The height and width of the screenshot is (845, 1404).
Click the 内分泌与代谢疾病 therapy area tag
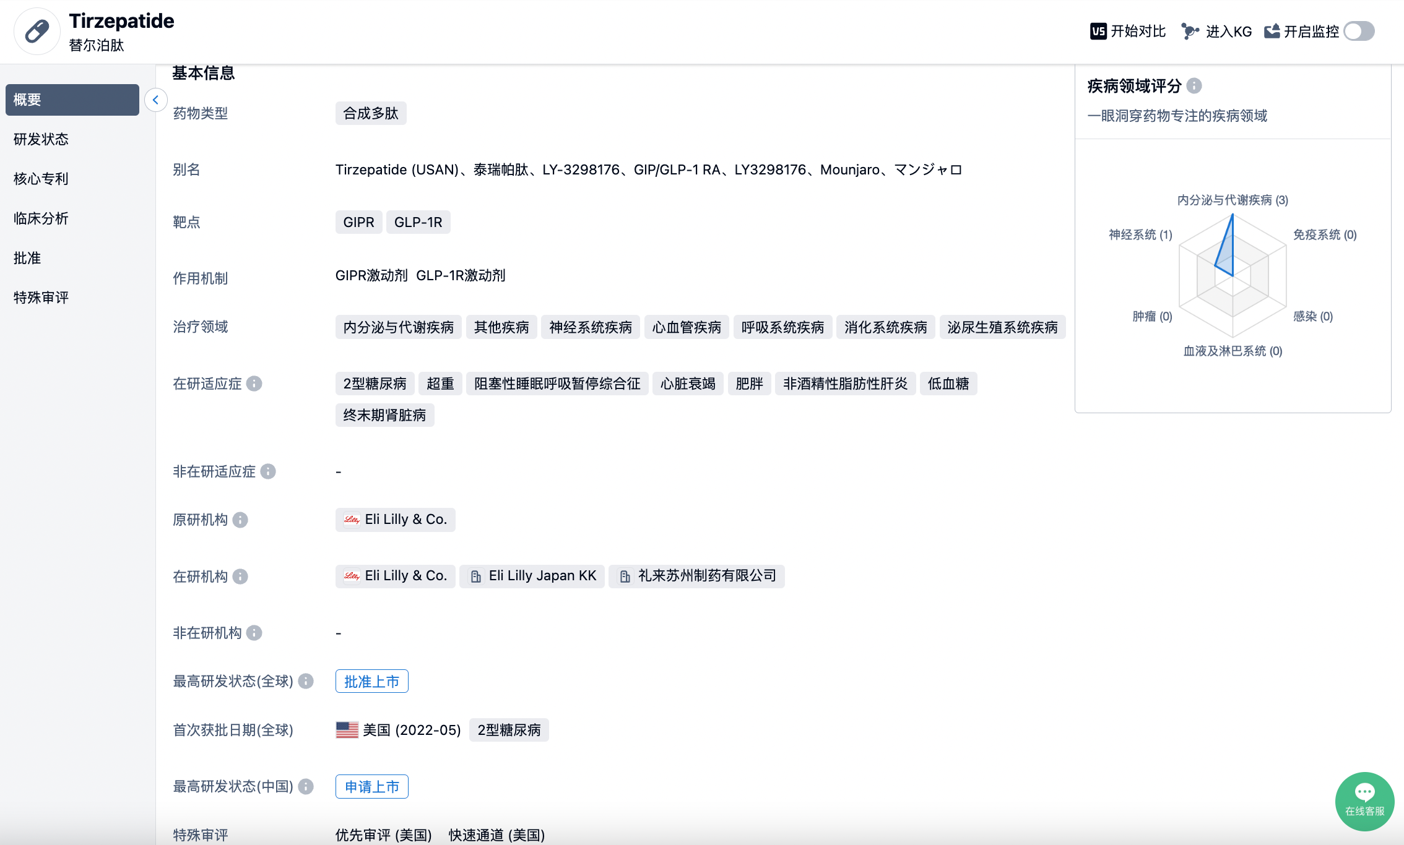399,327
